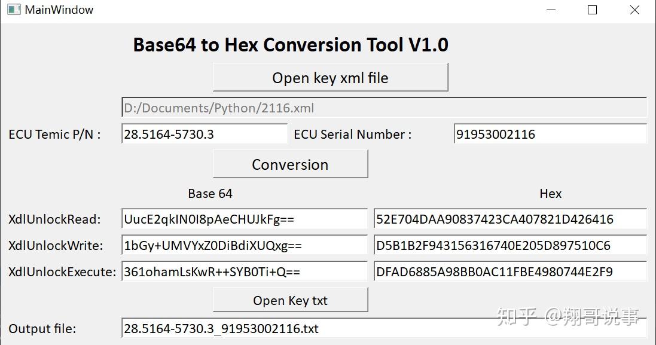Focus the Output file field

[384, 328]
